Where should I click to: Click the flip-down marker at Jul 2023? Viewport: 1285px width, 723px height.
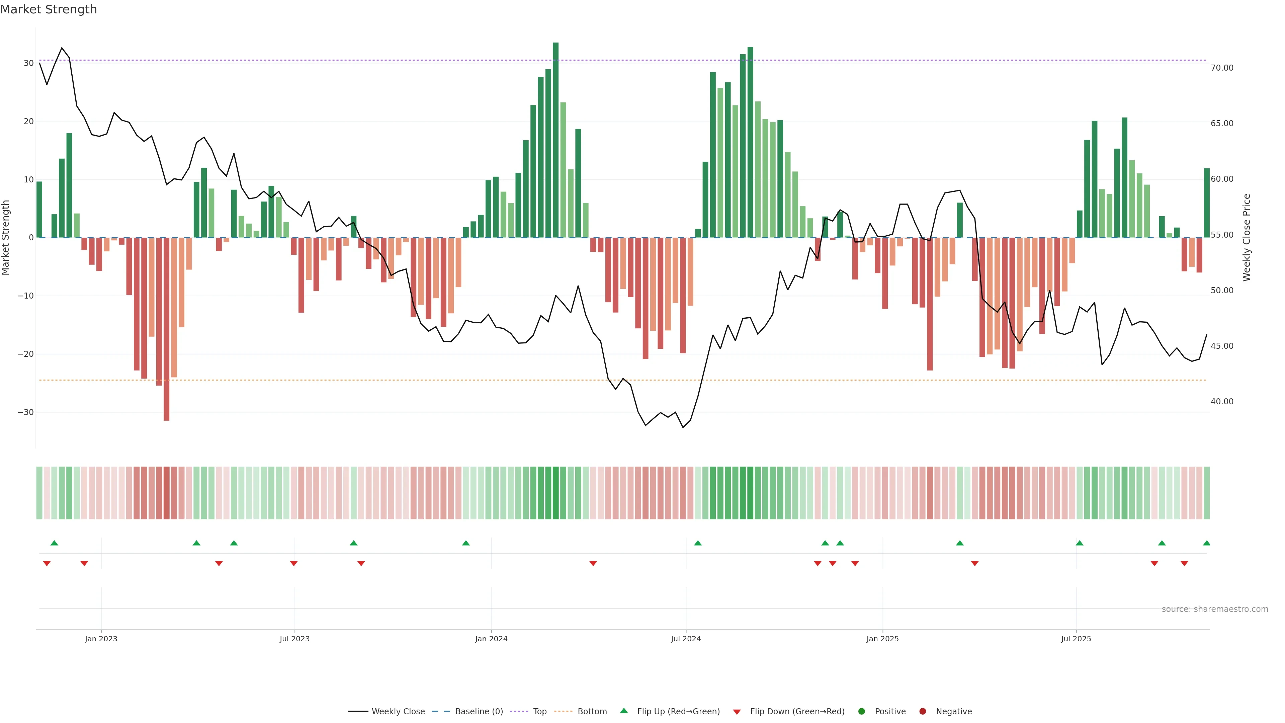pyautogui.click(x=294, y=563)
